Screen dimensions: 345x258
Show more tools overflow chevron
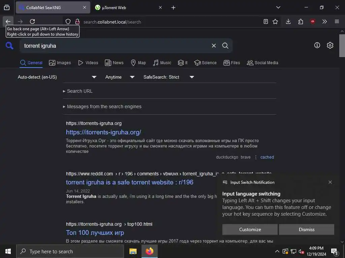click(x=324, y=21)
